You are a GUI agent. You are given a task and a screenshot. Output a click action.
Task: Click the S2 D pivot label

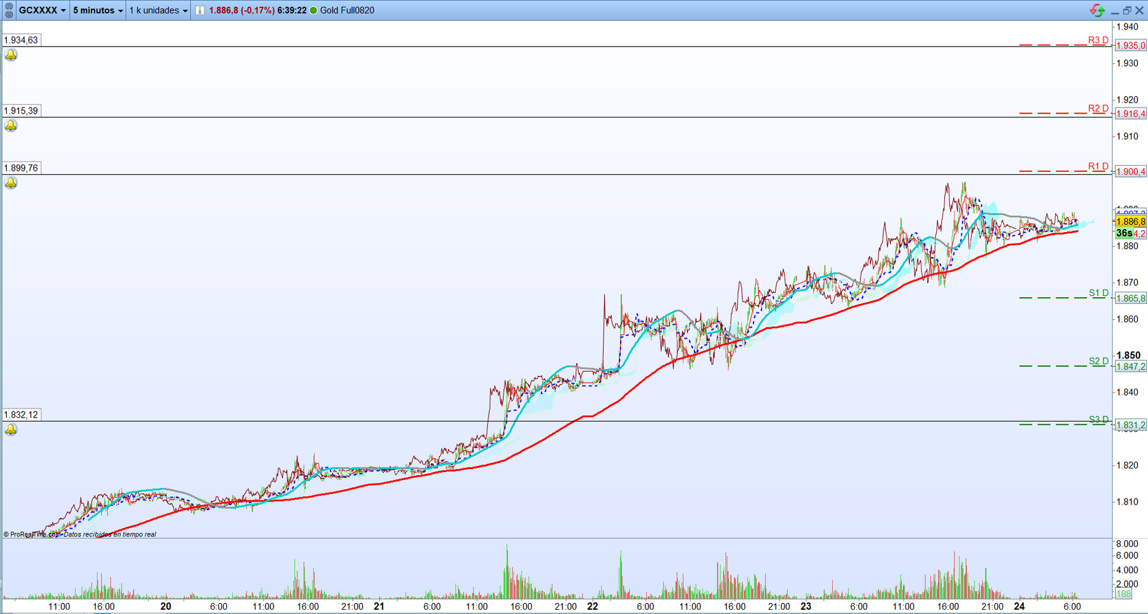pos(1099,361)
